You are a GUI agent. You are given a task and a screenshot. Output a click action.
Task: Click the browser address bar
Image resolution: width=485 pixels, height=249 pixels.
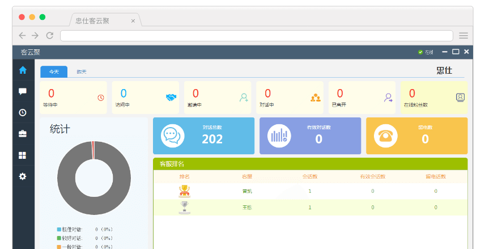click(x=256, y=35)
